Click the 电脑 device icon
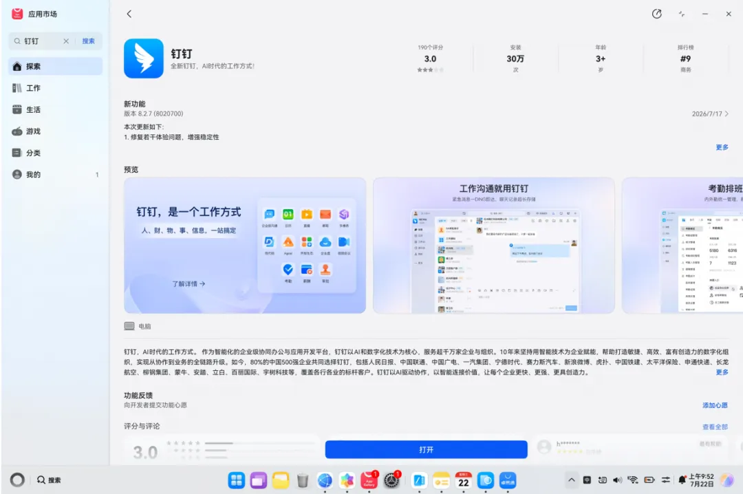This screenshot has height=494, width=743. [x=129, y=326]
